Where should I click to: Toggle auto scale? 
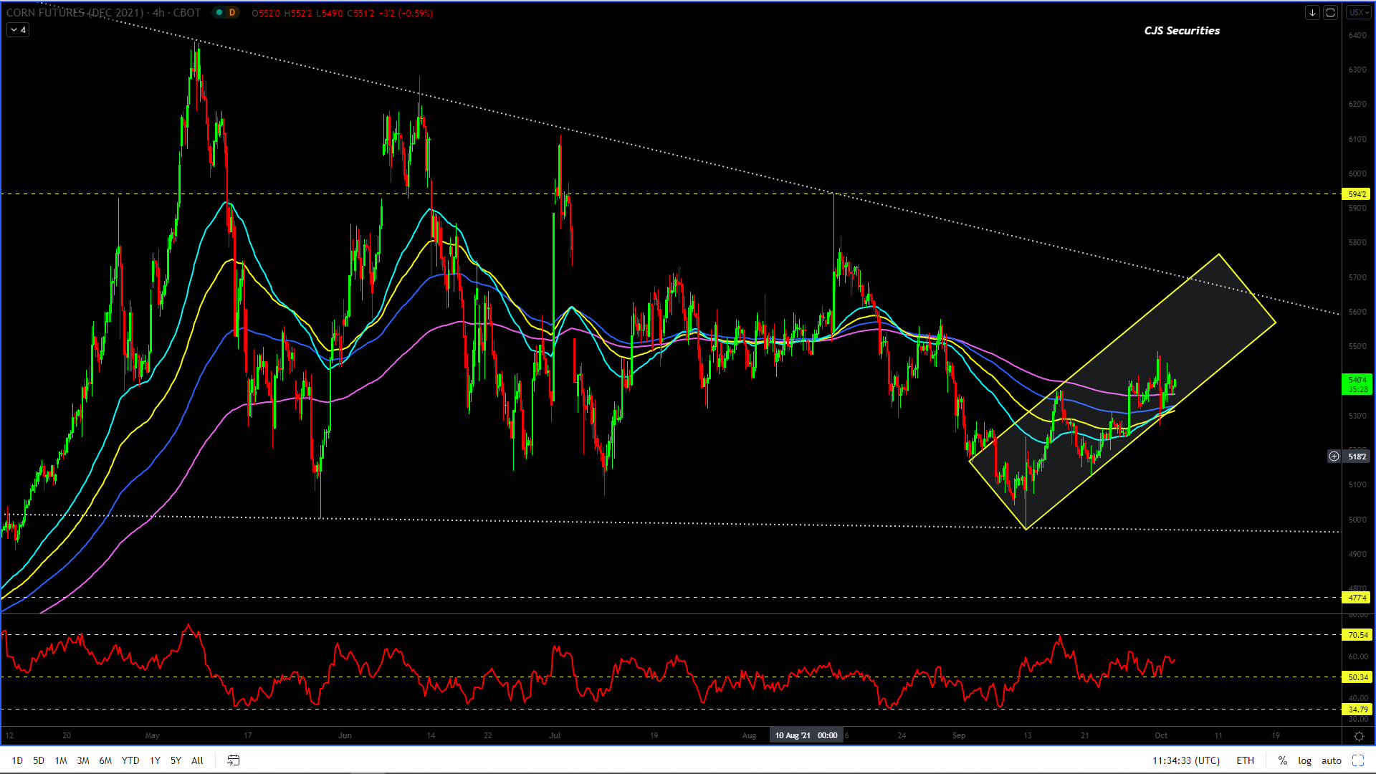(x=1331, y=760)
